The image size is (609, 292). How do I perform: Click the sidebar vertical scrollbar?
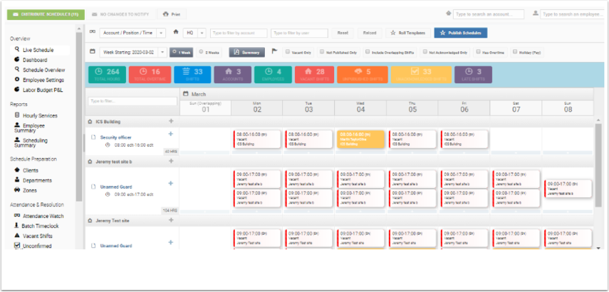point(79,117)
